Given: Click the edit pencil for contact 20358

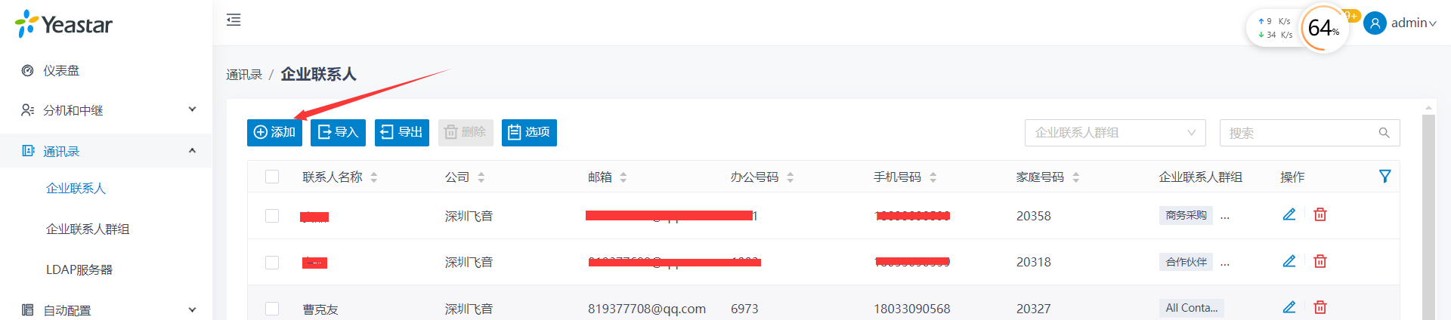Looking at the screenshot, I should pyautogui.click(x=1289, y=215).
